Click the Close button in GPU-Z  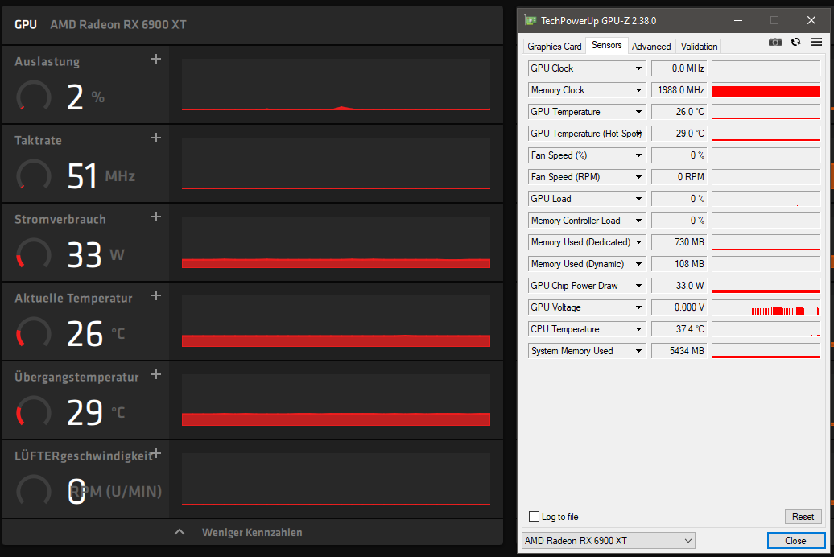[795, 541]
